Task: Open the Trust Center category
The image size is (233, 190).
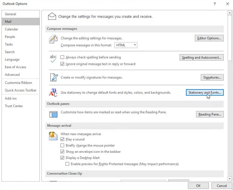Action: click(21, 106)
